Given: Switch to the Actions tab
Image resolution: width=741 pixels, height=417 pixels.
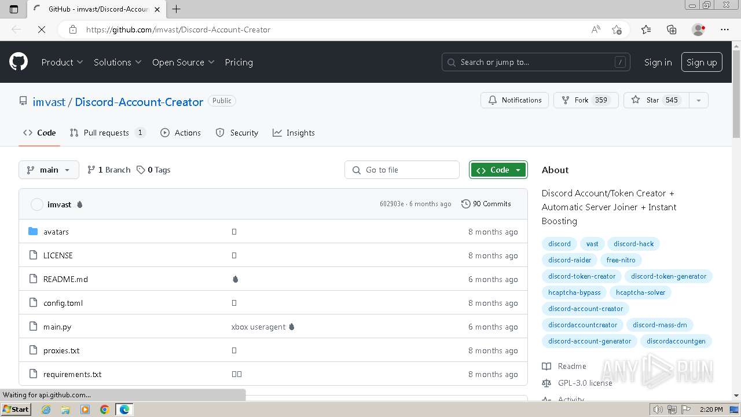Looking at the screenshot, I should [181, 133].
